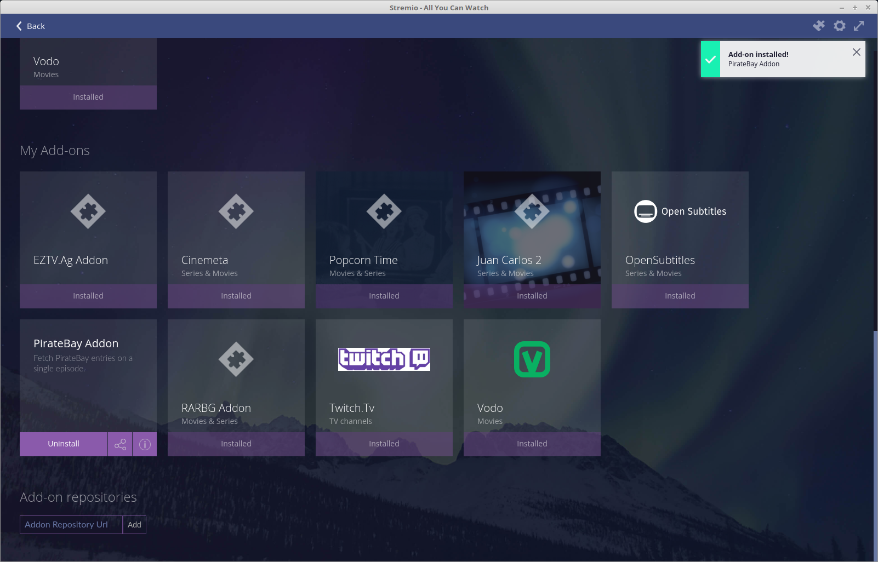Show info for PirateBay Addon
878x562 pixels.
145,444
